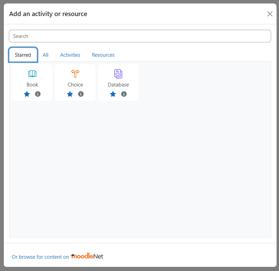This screenshot has height=271, width=279.
Task: Follow the 'Or browse for content on' link
Action: [40, 257]
